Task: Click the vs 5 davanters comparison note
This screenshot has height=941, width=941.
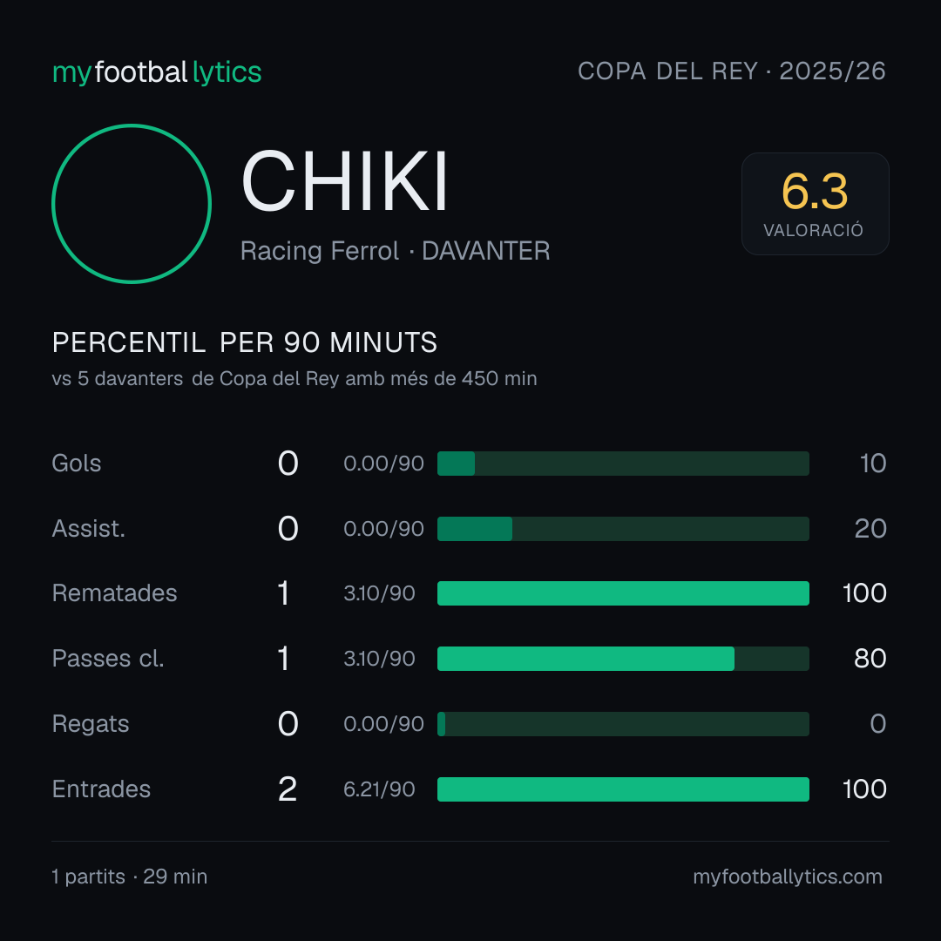Action: pyautogui.click(x=294, y=379)
